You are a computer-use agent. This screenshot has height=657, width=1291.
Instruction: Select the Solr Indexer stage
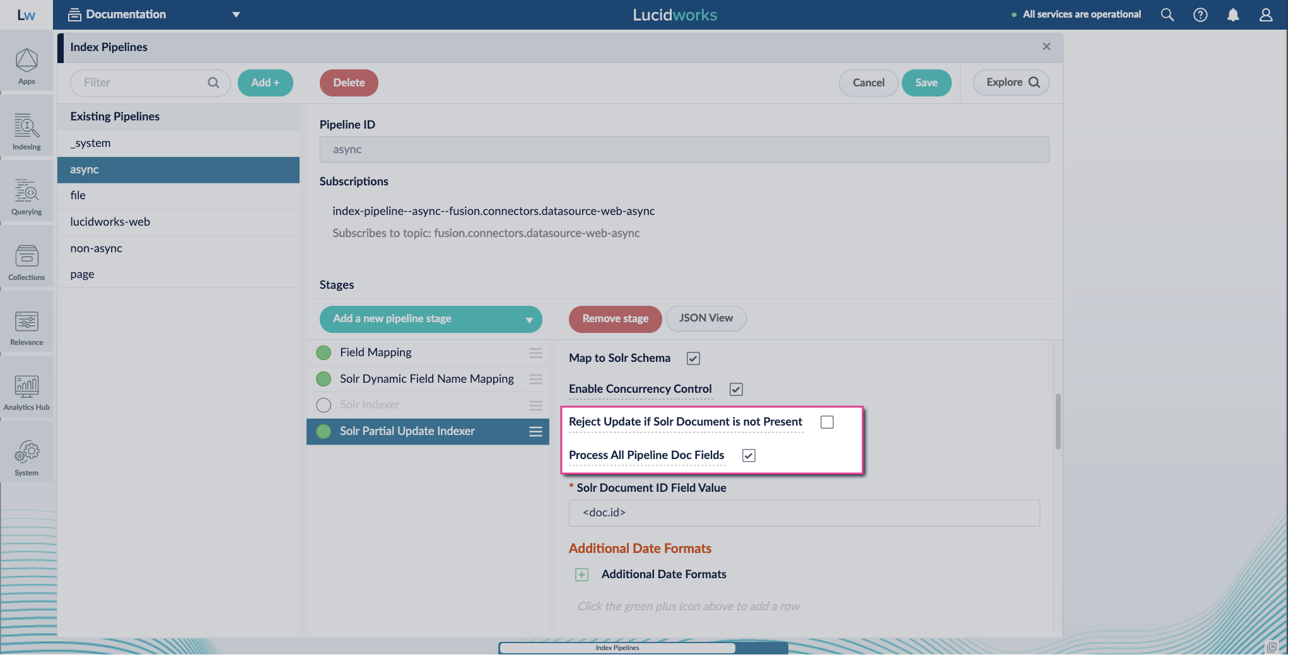click(428, 405)
